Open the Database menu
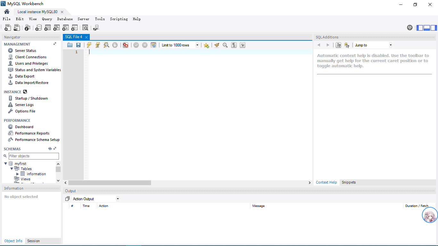Viewport: 438px width, 246px height. click(x=65, y=19)
